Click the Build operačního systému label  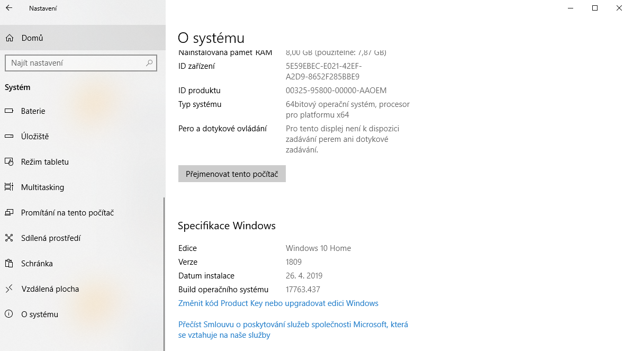pyautogui.click(x=223, y=289)
